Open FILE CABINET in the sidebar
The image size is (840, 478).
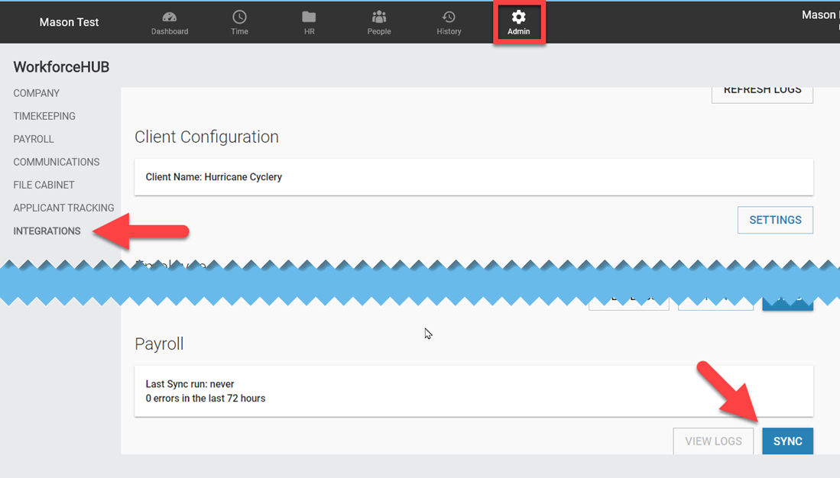[x=44, y=185]
